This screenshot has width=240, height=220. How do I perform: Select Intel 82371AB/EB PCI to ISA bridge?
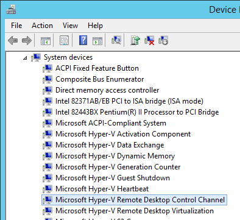(x=129, y=101)
